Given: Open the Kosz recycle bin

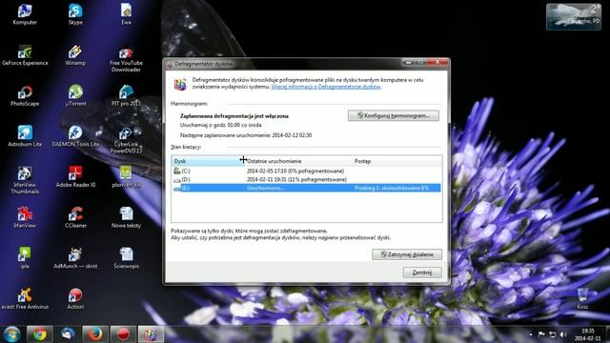Looking at the screenshot, I should click(x=582, y=299).
